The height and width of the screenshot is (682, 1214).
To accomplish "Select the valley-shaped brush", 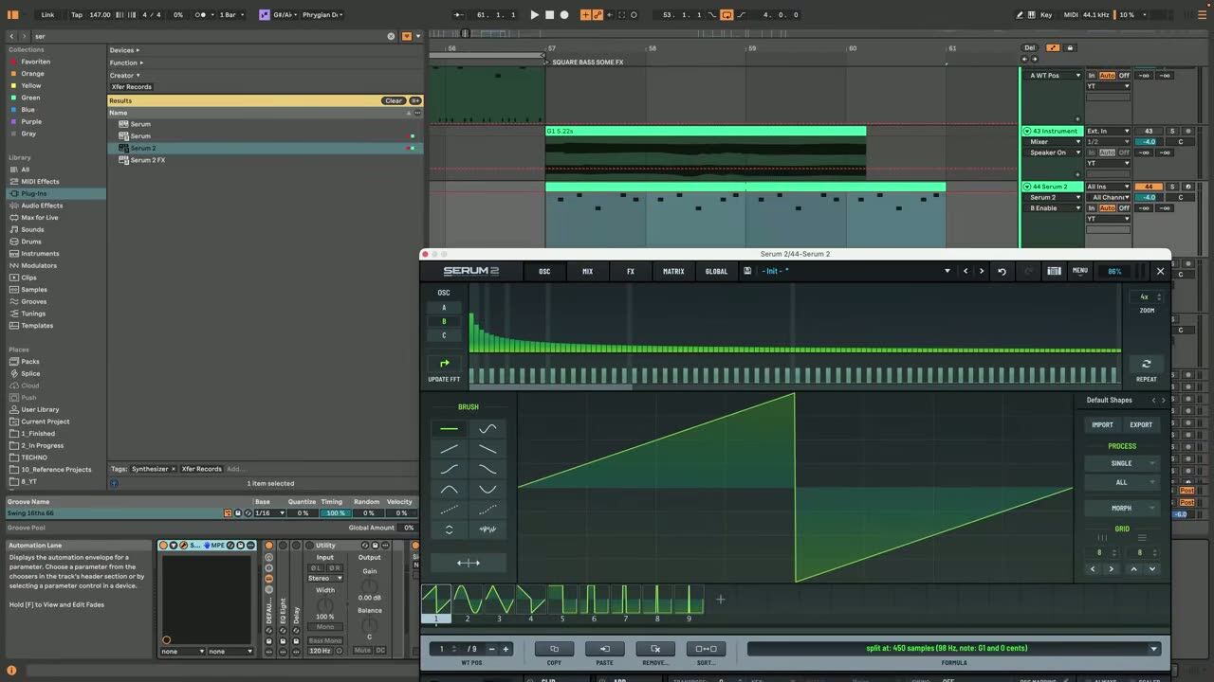I will (487, 489).
